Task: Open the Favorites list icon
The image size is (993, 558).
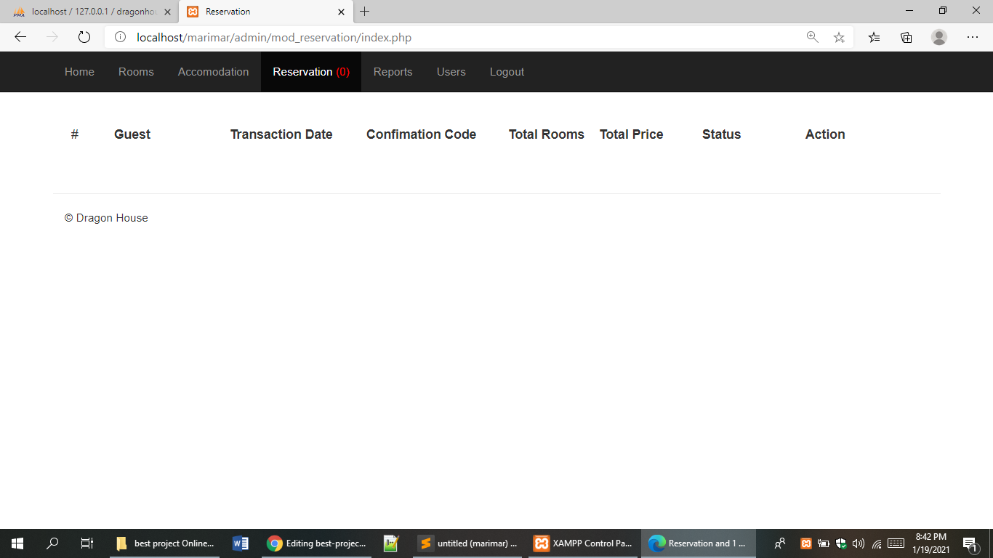Action: [x=873, y=37]
